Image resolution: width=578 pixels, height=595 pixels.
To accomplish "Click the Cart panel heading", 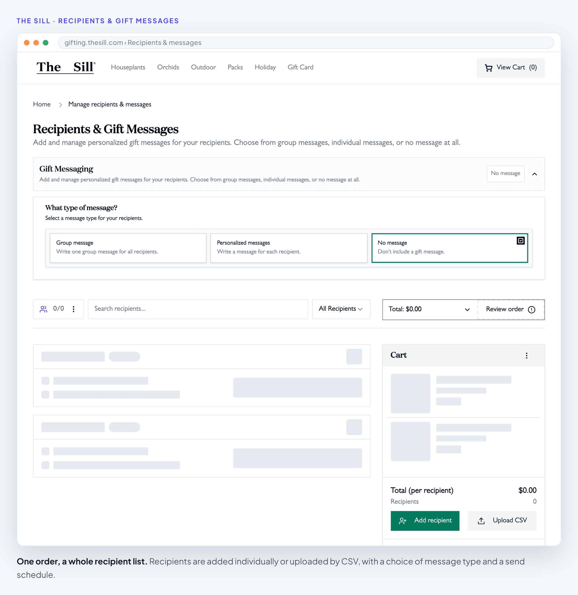I will pyautogui.click(x=398, y=355).
